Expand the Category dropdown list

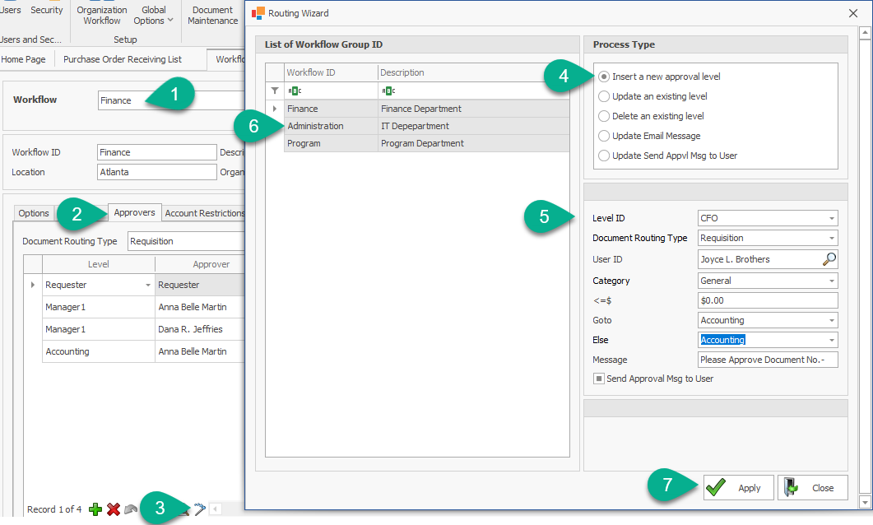click(832, 281)
